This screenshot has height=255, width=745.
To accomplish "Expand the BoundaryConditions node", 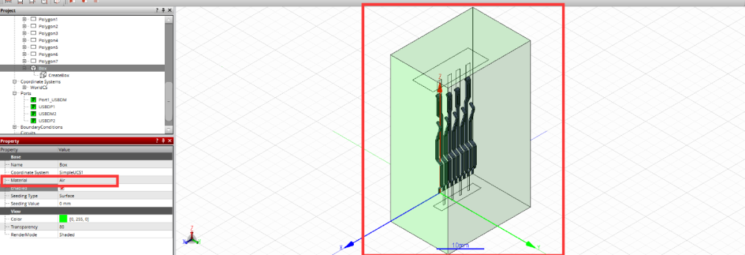I will coord(15,127).
